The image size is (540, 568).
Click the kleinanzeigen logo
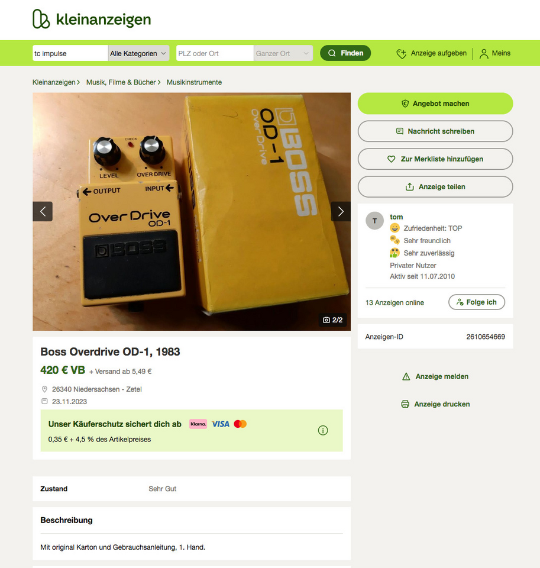91,19
